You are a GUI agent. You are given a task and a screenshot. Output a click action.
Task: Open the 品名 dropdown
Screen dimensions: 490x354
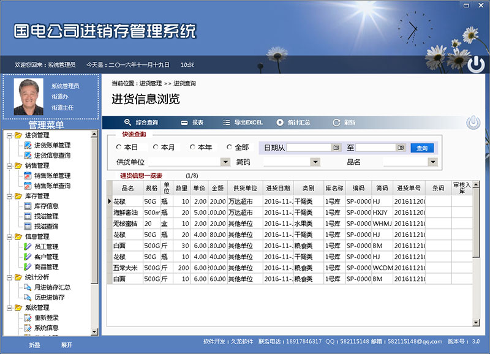click(x=433, y=162)
